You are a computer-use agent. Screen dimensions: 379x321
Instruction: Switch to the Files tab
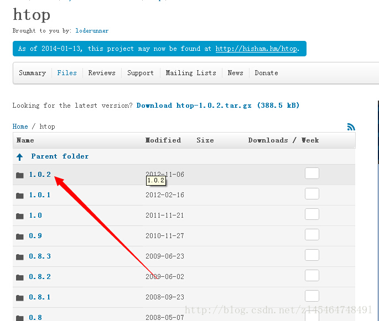[x=67, y=73]
